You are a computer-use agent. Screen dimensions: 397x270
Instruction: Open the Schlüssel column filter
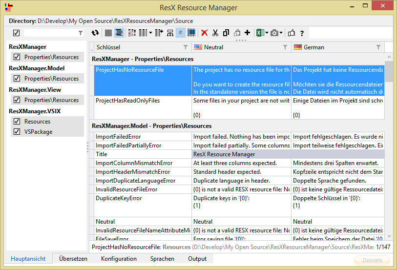pos(186,47)
